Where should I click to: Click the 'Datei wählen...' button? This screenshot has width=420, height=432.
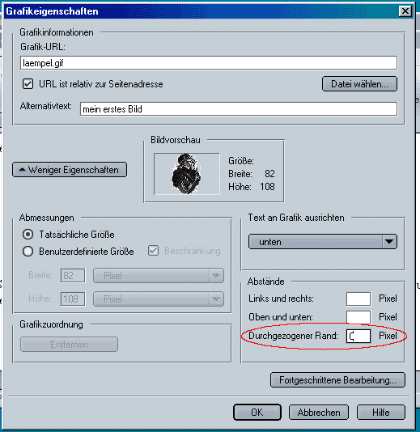click(359, 84)
